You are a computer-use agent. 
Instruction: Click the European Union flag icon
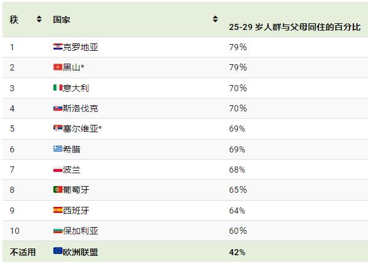pos(58,251)
